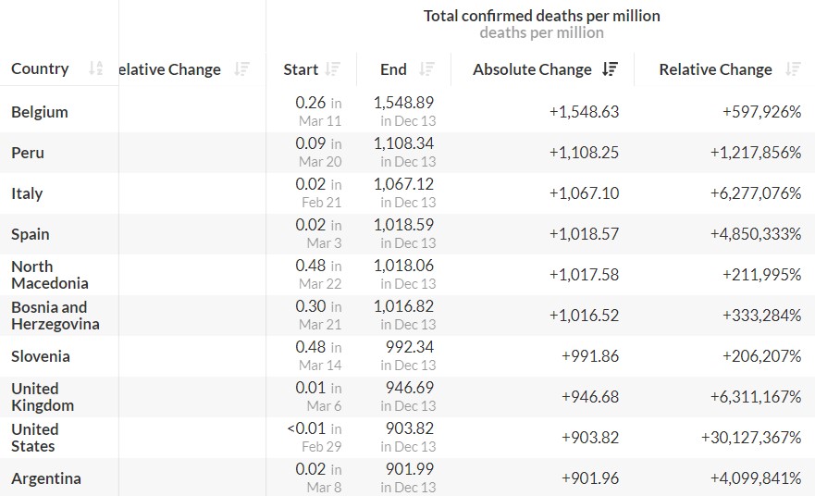Select the Belgium country row label
815x496 pixels.
point(40,112)
